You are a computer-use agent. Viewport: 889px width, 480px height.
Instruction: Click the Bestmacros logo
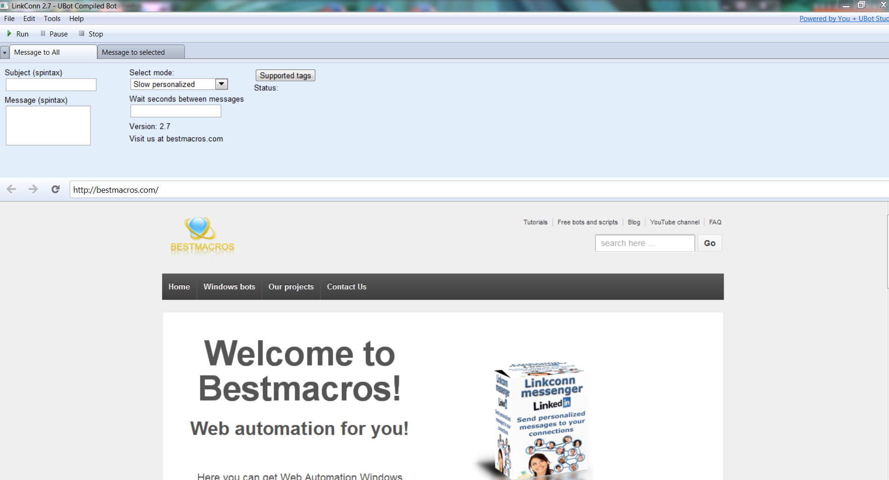coord(202,235)
